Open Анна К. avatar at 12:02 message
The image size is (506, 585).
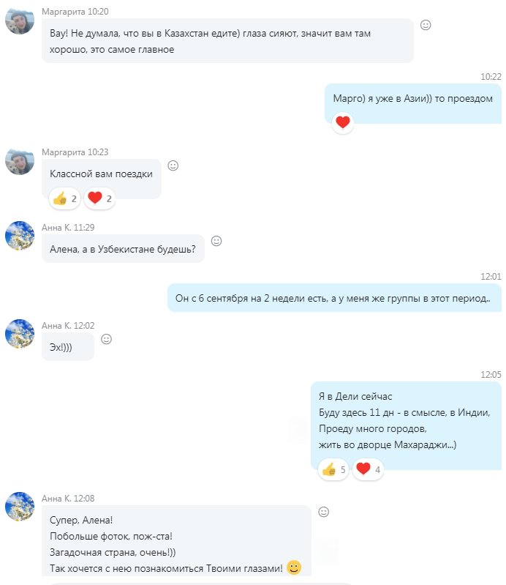(x=20, y=334)
